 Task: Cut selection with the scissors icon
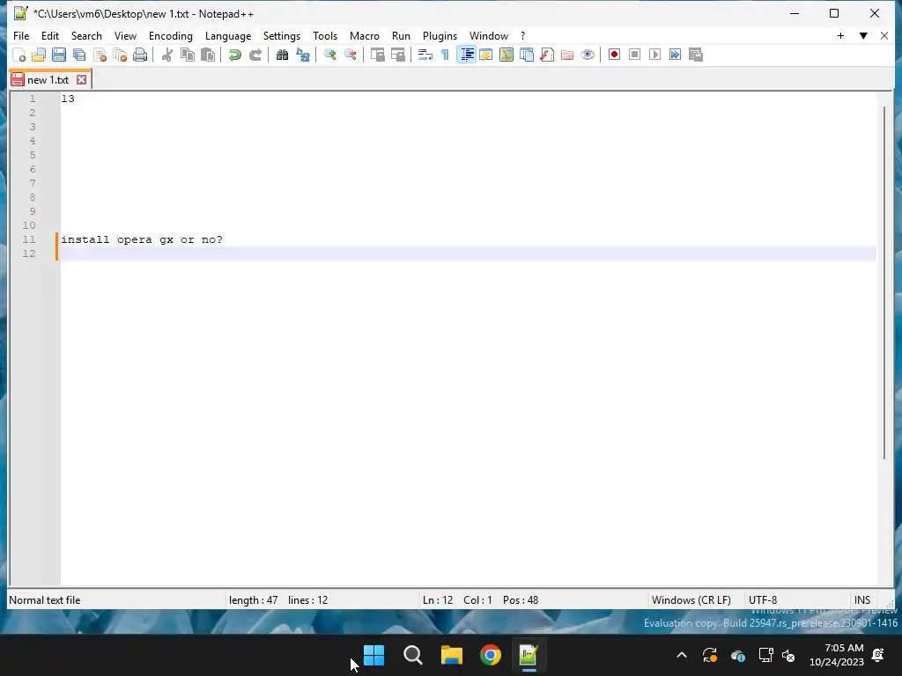[167, 55]
